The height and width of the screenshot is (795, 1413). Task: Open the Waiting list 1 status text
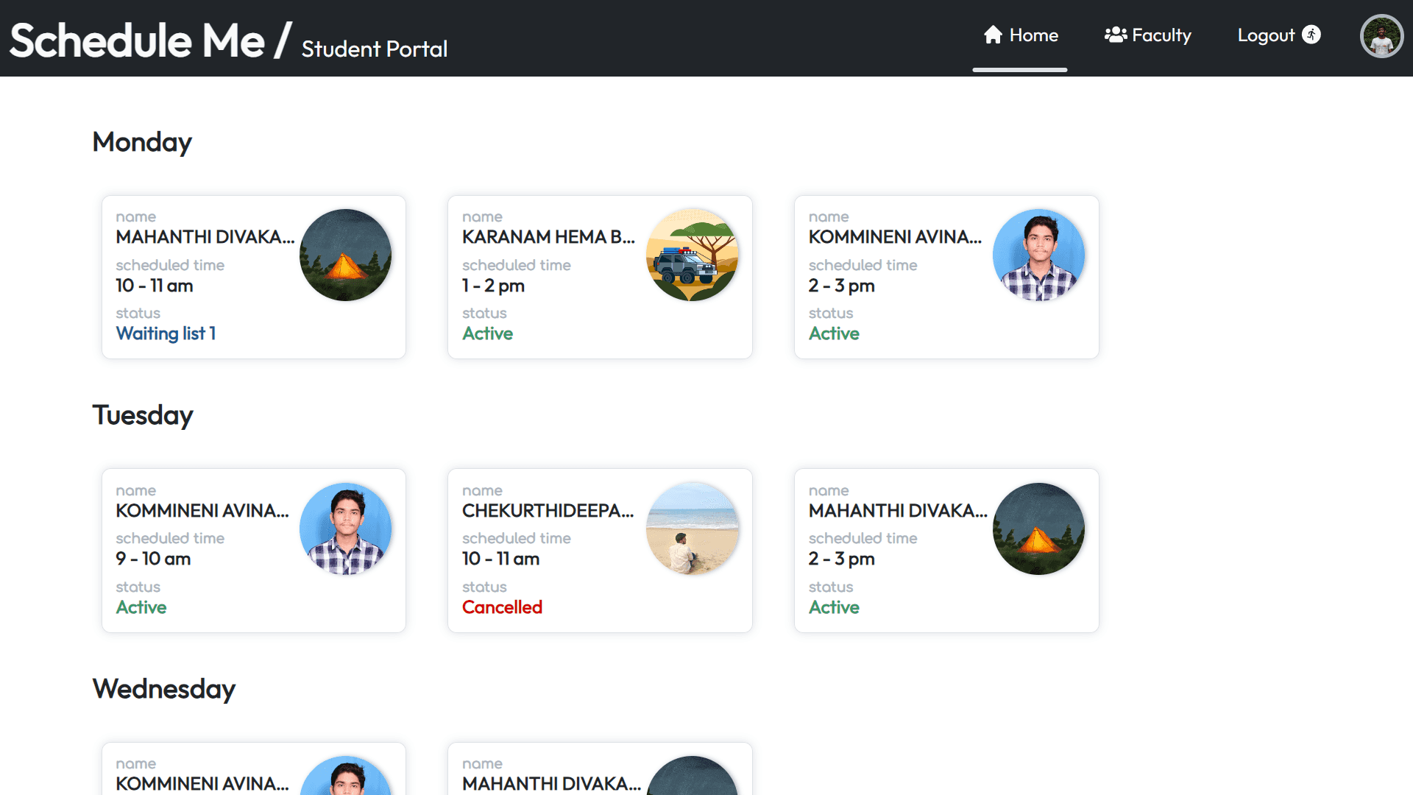tap(166, 333)
